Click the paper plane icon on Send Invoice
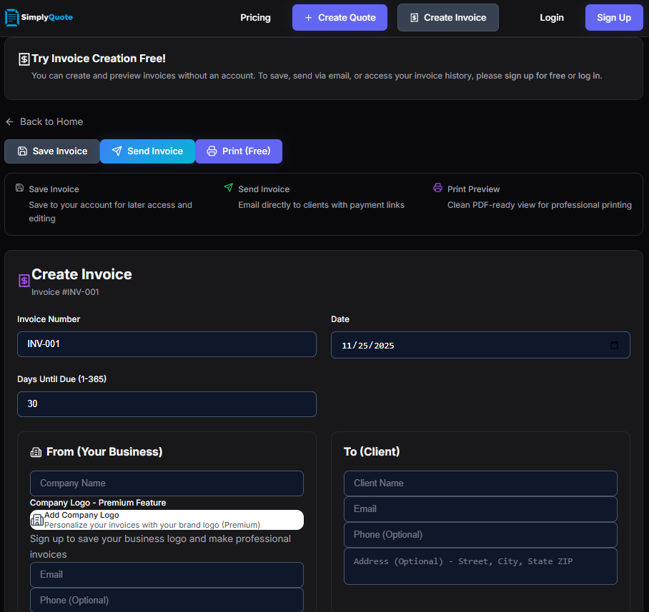Screen dimensions: 649x612 (117, 151)
